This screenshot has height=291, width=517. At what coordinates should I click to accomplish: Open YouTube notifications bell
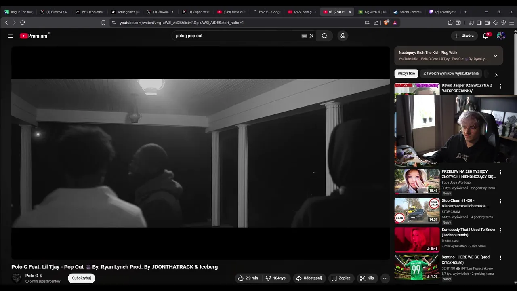point(485,36)
